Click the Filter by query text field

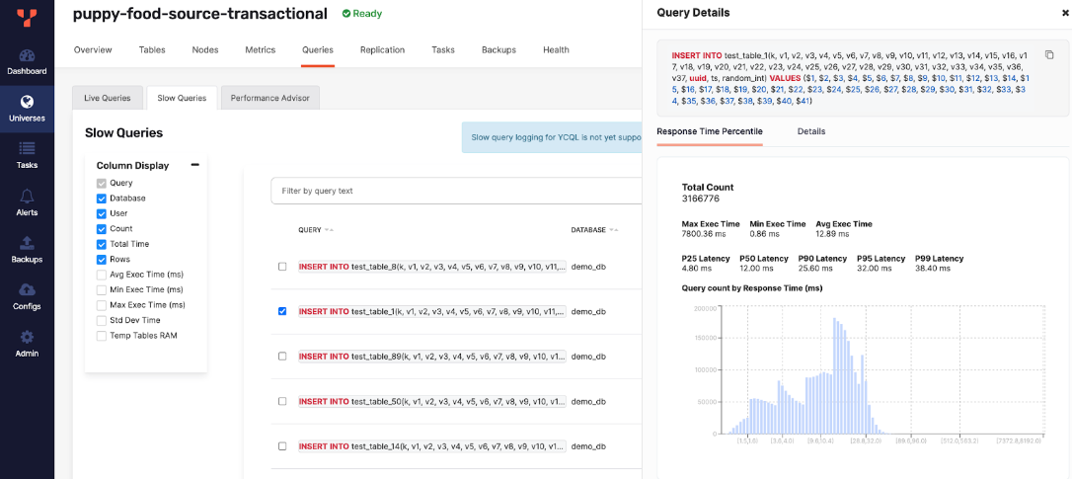click(456, 191)
